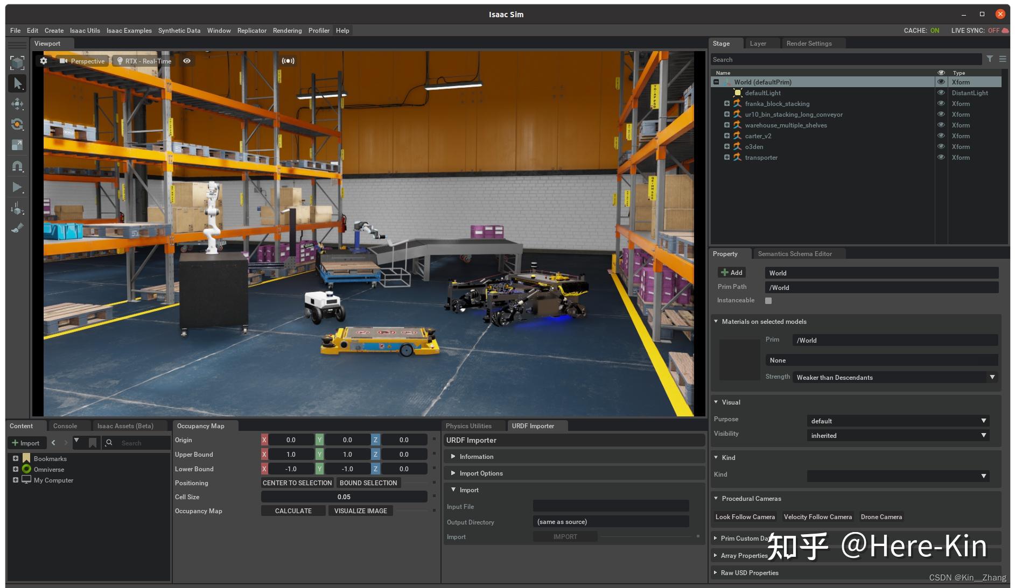Viewport: 1015px width, 588px height.
Task: Open Stage panel options hamburger menu
Action: tap(1003, 59)
